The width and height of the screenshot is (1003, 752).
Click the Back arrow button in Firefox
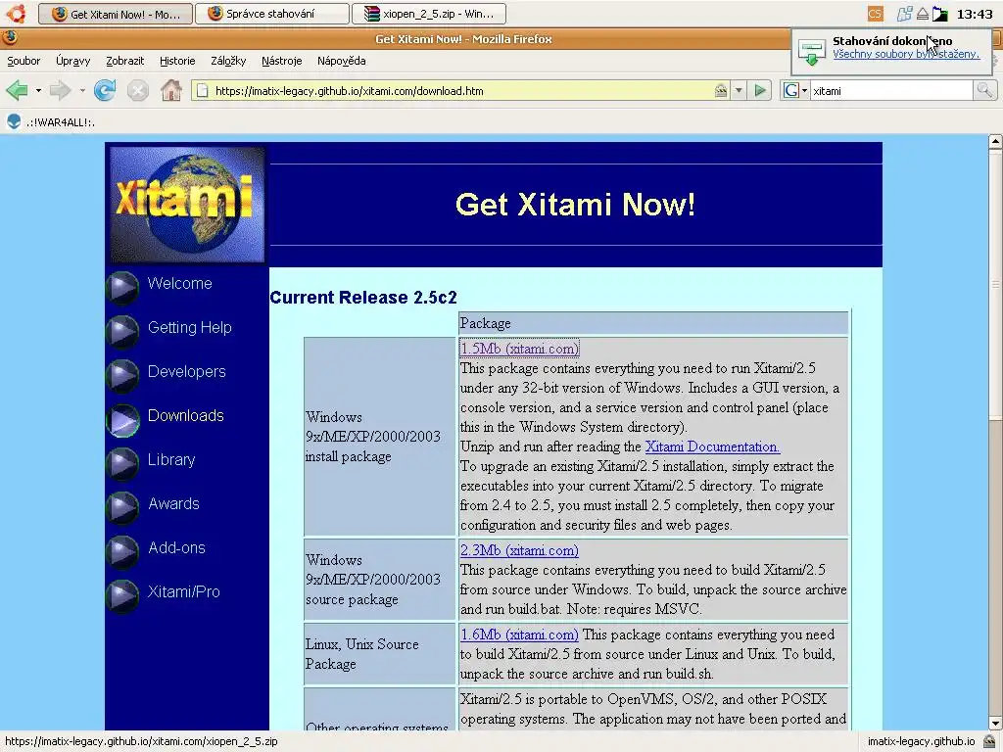pos(18,90)
